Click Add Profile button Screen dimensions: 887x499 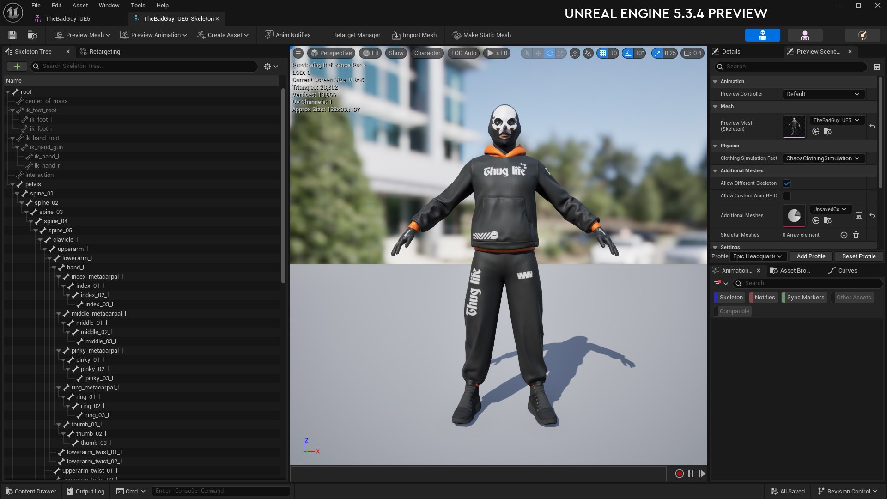click(811, 256)
